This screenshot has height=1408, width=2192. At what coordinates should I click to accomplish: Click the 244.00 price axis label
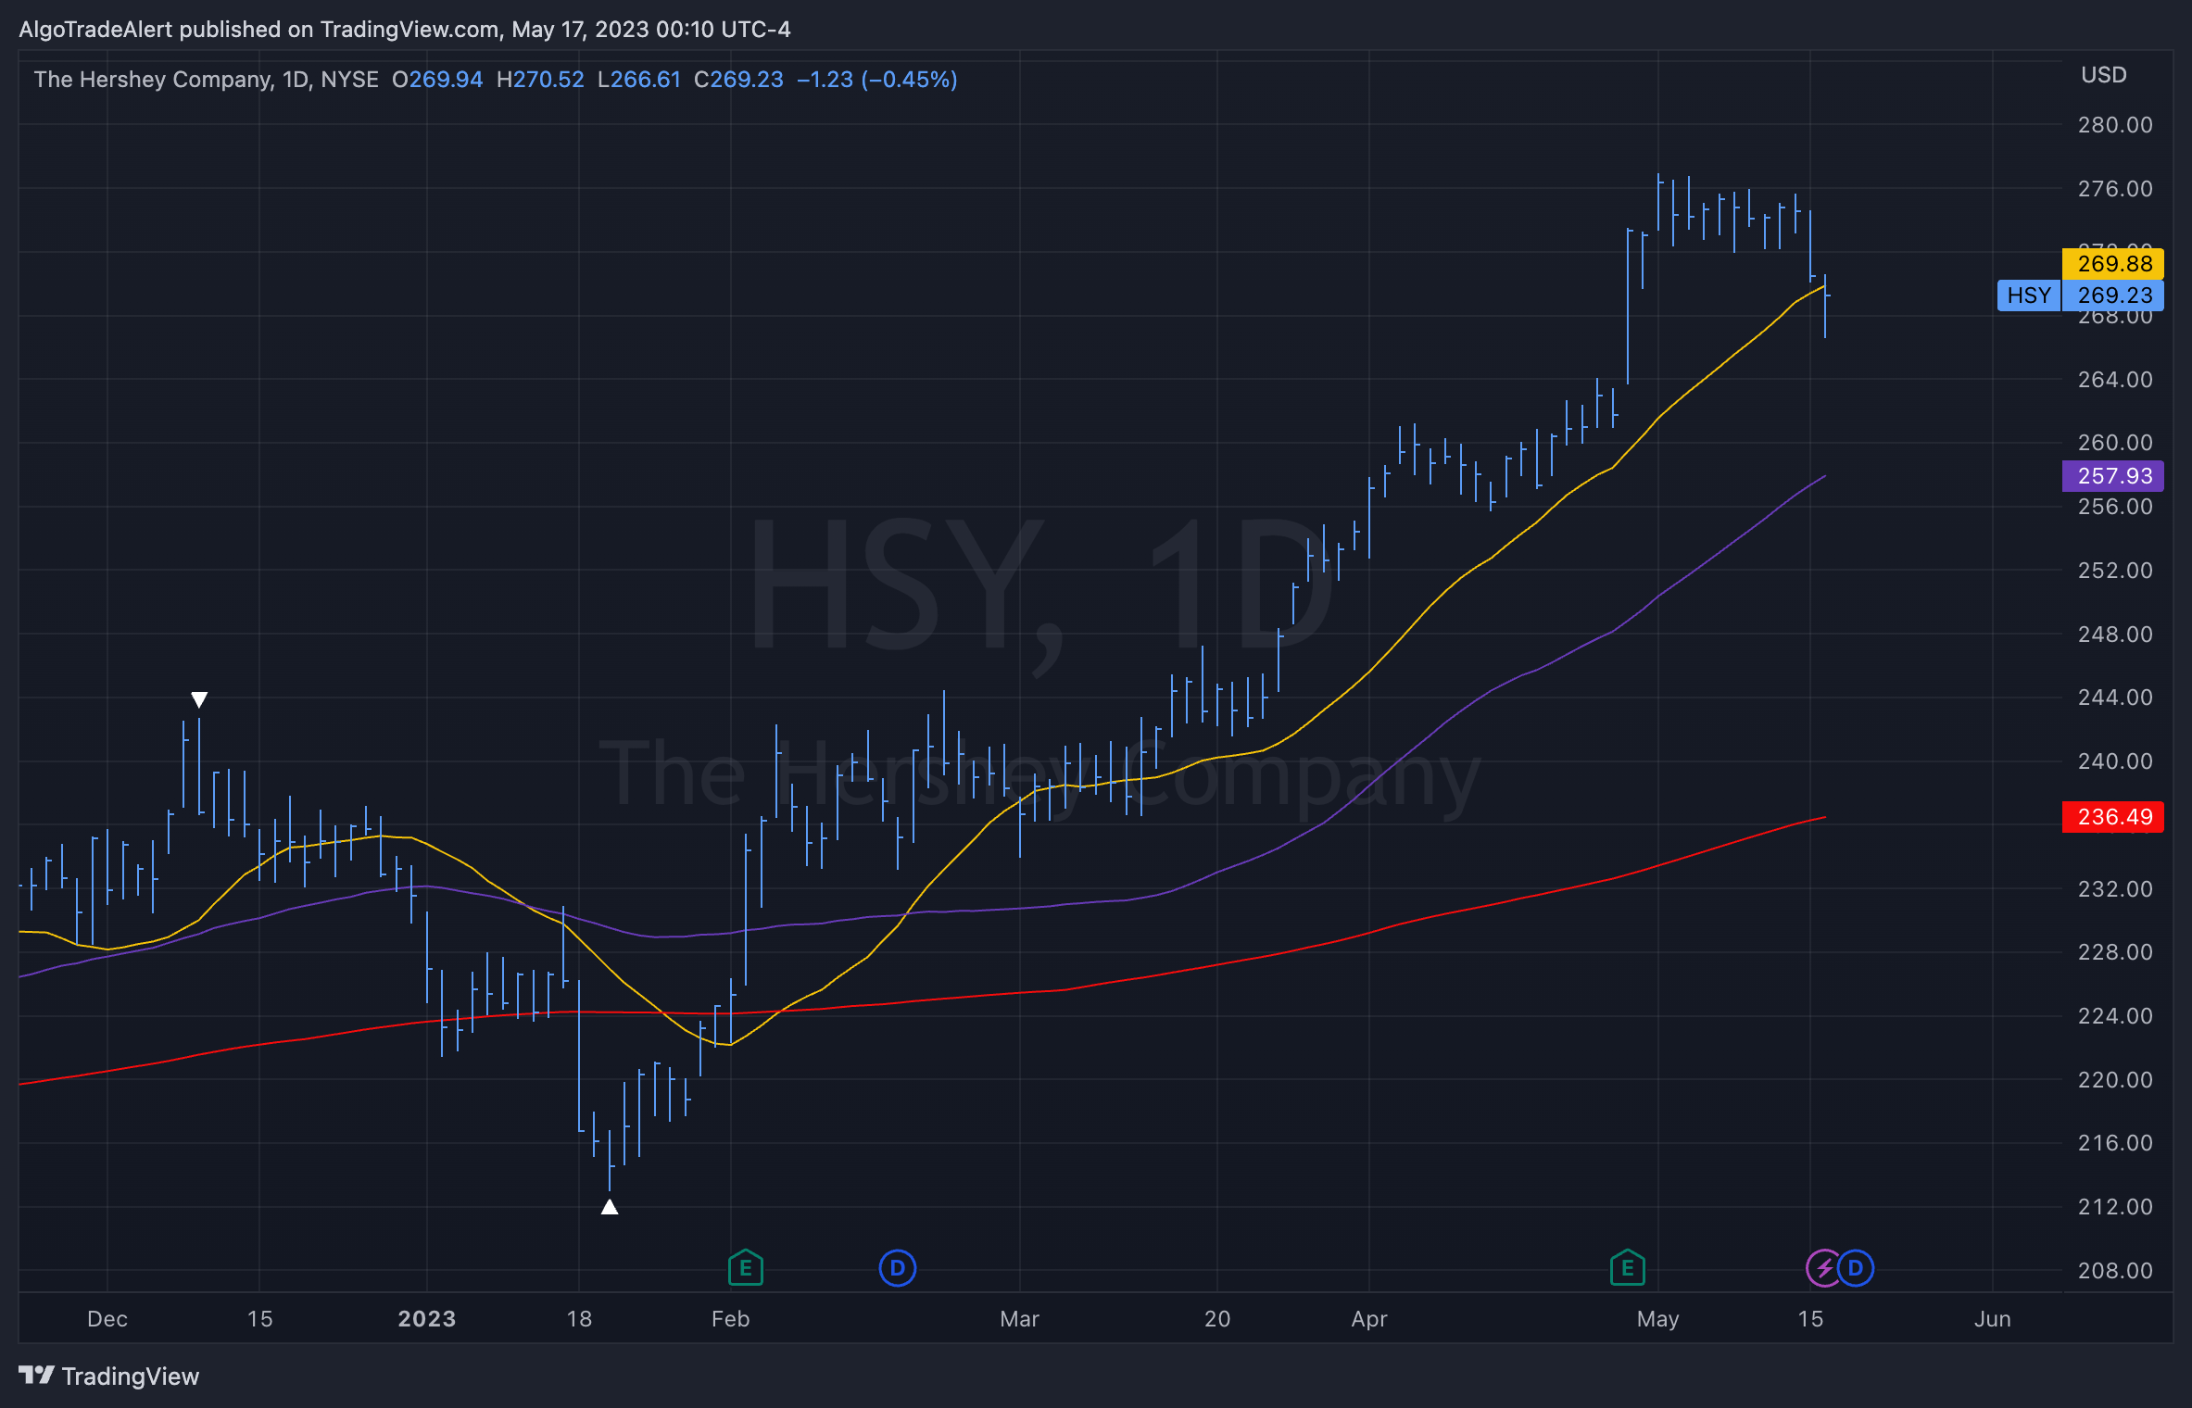pyautogui.click(x=2115, y=698)
